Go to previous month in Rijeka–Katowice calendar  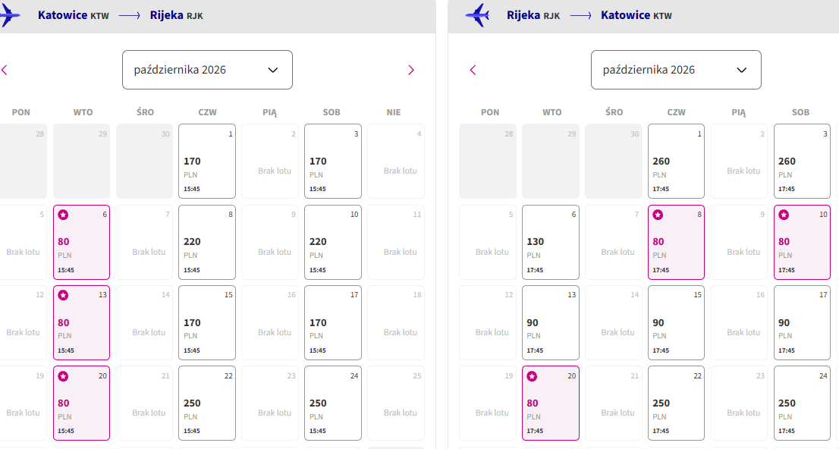tap(473, 70)
